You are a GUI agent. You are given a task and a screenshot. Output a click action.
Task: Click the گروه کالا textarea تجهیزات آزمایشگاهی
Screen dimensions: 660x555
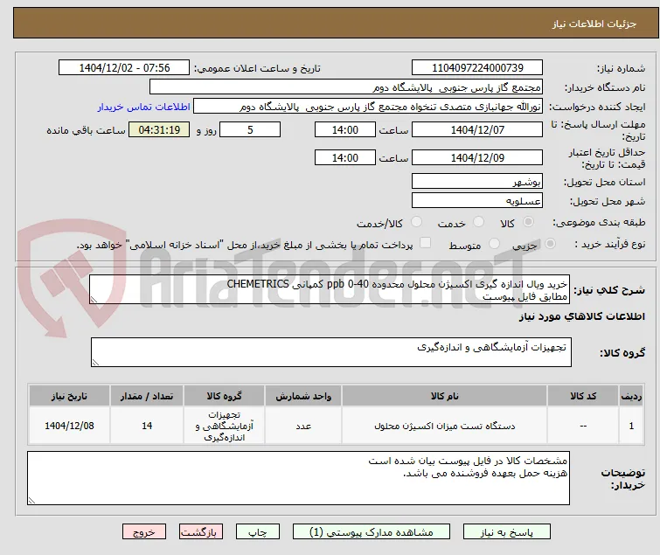click(330, 352)
